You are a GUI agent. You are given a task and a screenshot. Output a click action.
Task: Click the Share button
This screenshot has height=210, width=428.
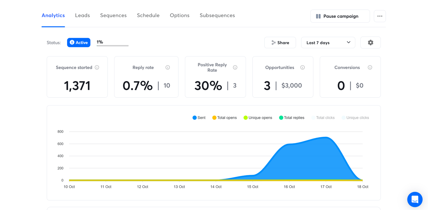(280, 43)
